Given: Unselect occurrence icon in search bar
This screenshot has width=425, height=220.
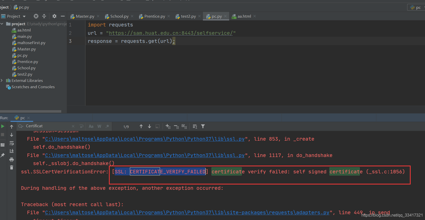Looking at the screenshot, I should tap(176, 126).
